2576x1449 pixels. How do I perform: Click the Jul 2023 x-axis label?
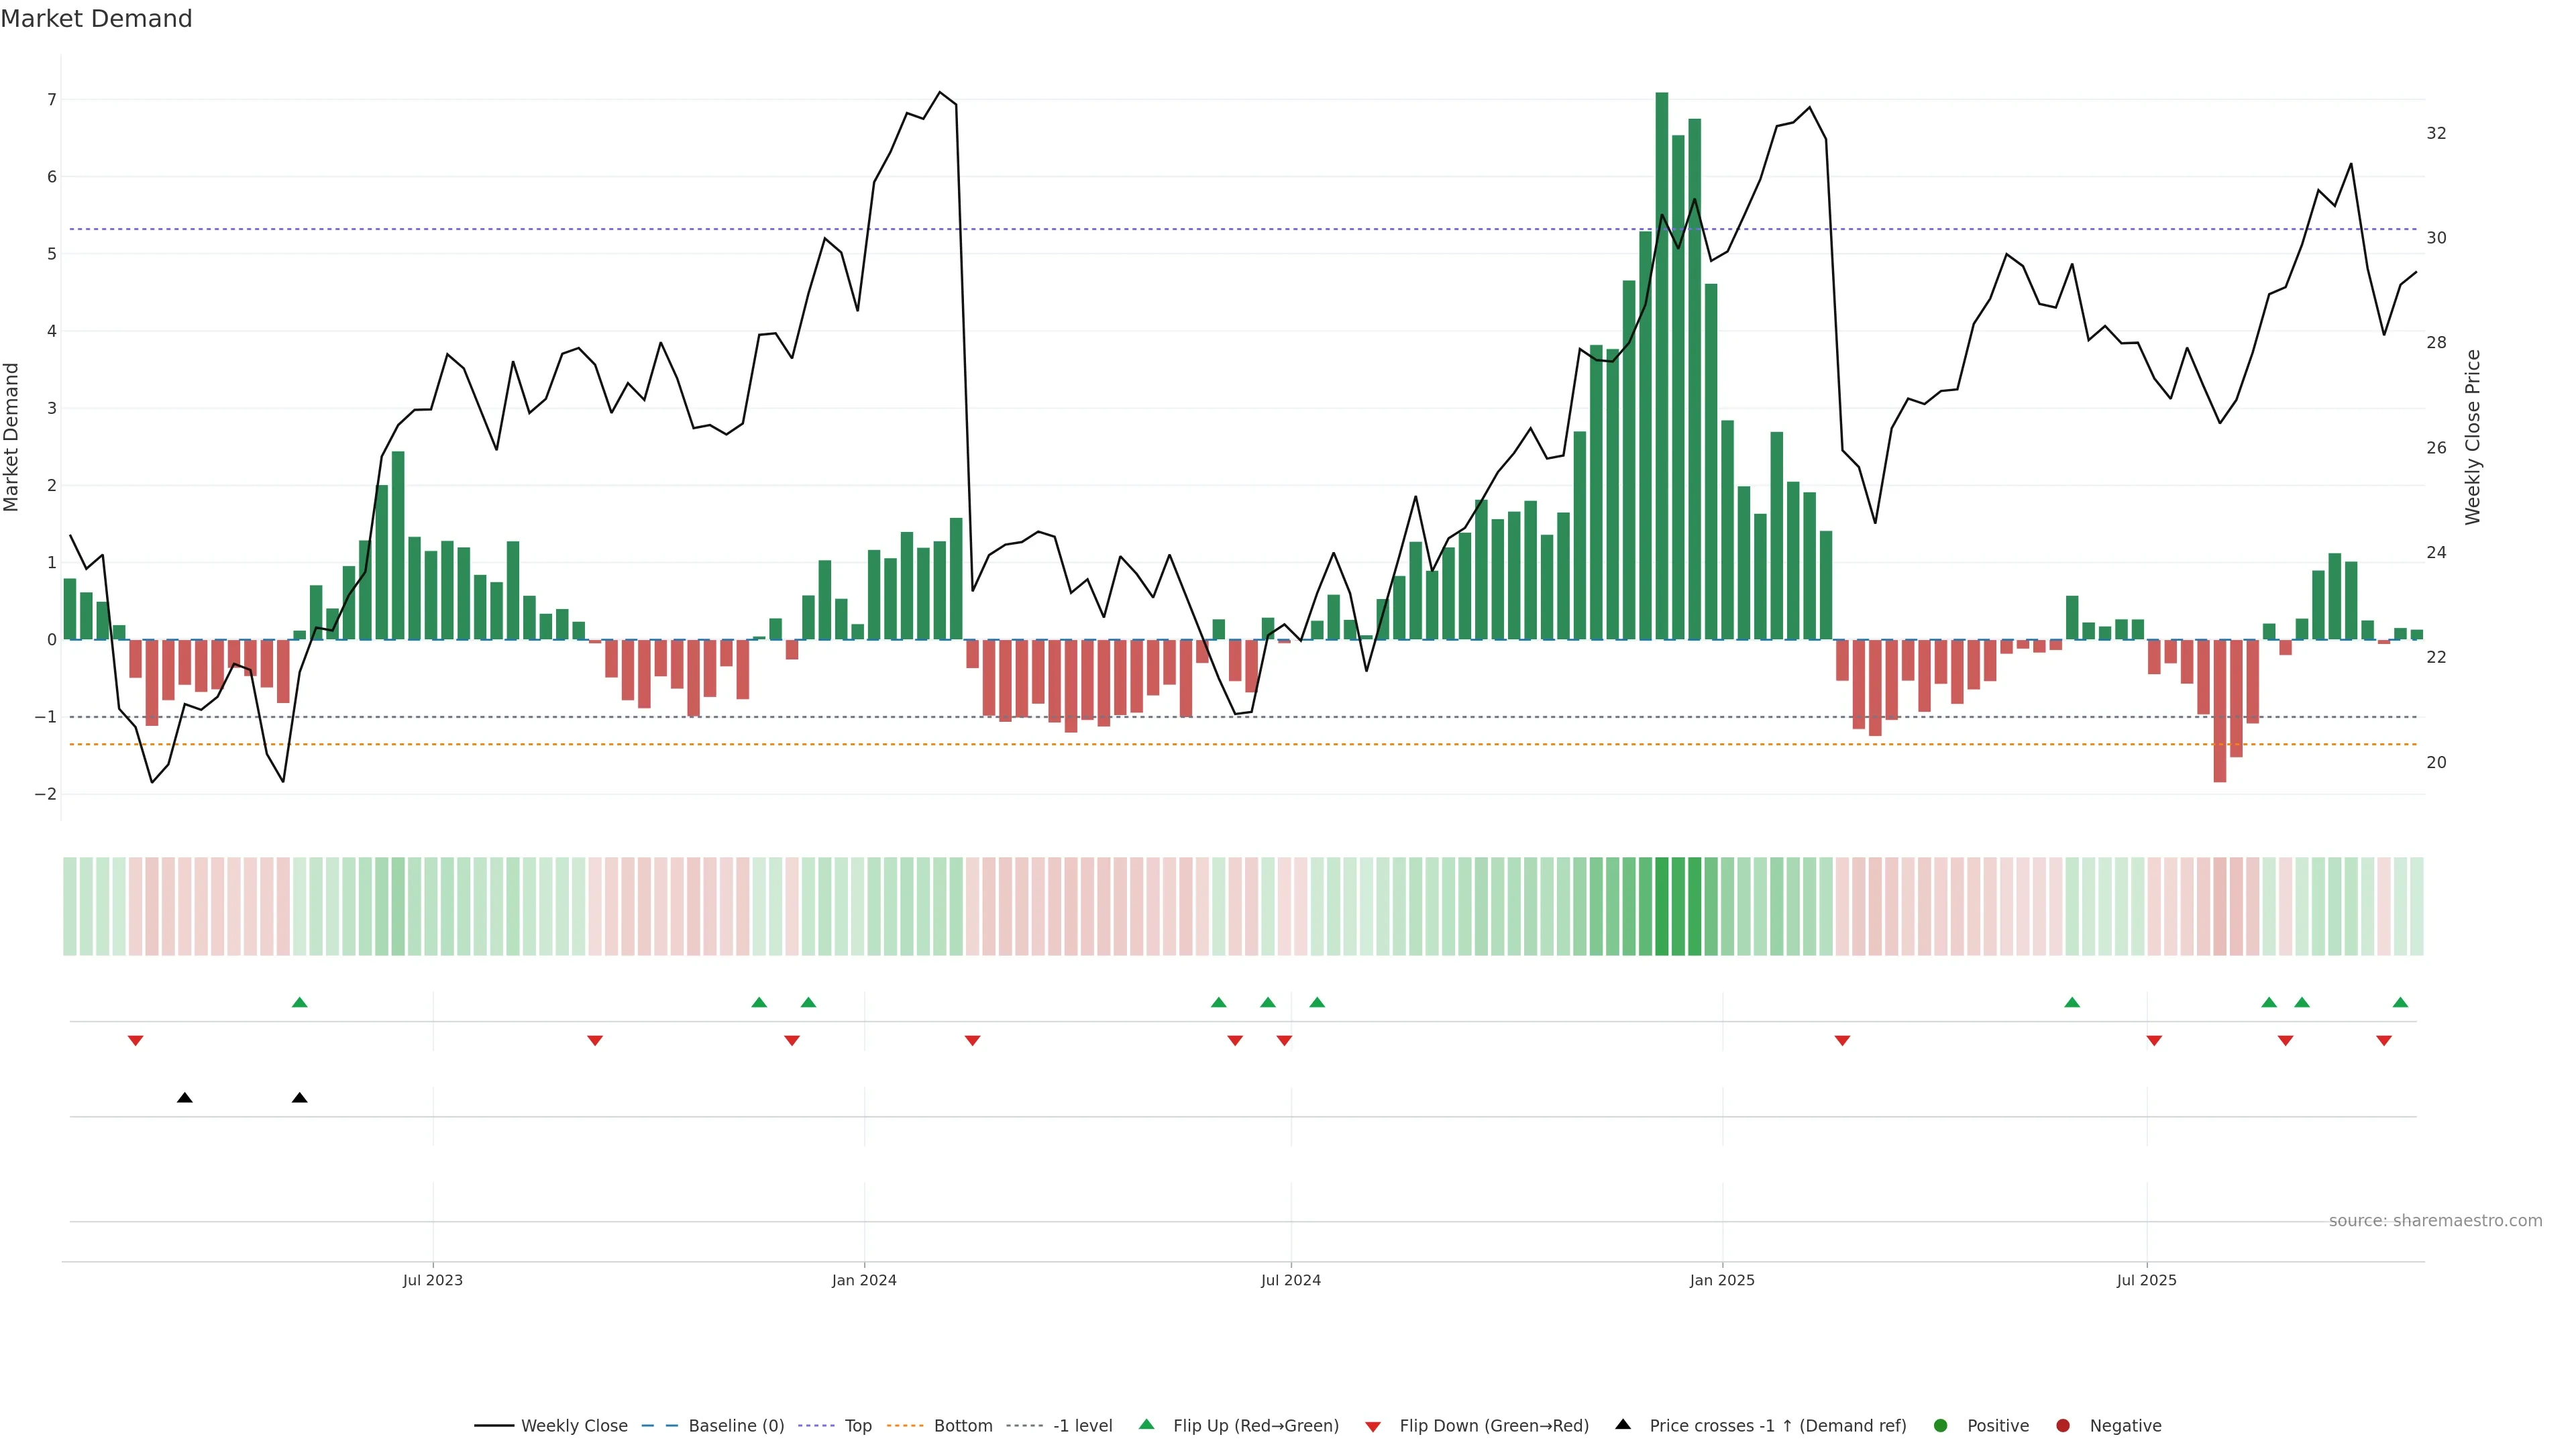pos(433,1280)
